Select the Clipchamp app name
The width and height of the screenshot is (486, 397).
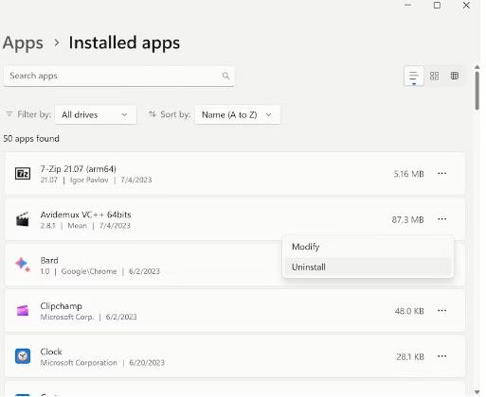(62, 306)
